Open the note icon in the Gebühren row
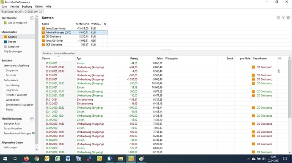 [279, 71]
